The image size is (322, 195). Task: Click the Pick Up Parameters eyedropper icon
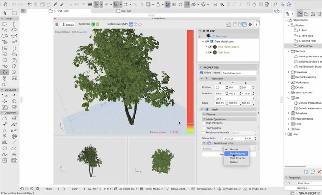(55, 4)
